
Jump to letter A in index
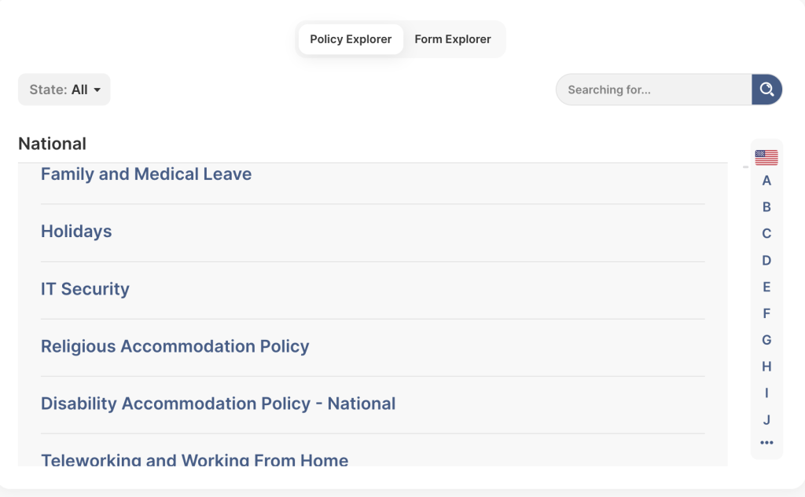[766, 181]
